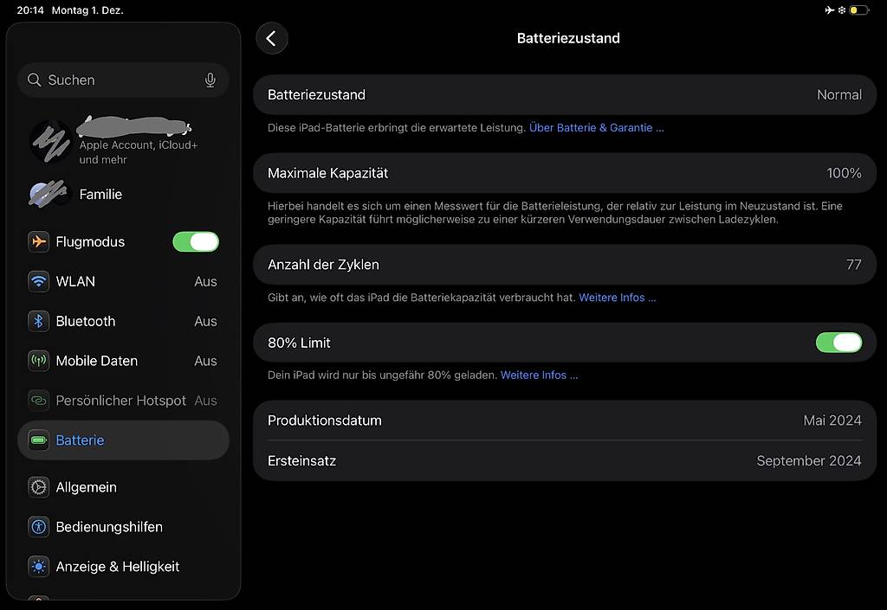Turn off the 80% Limit toggle
Screen dimensions: 887x610
[x=838, y=343]
